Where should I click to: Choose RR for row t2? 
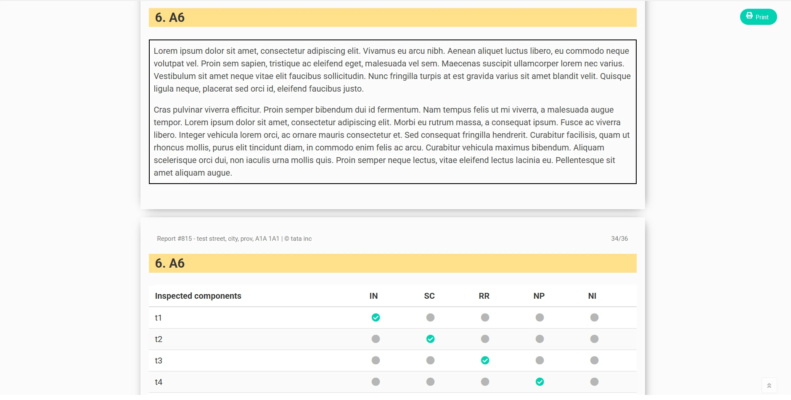485,339
